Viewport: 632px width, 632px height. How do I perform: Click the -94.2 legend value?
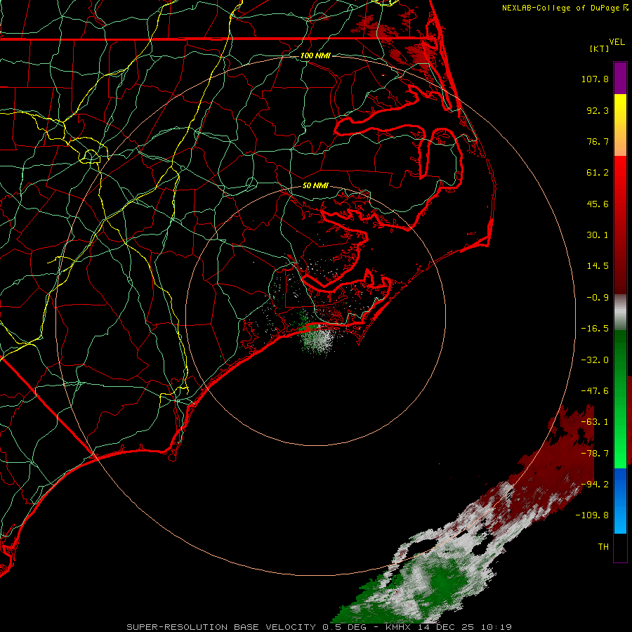pos(595,485)
